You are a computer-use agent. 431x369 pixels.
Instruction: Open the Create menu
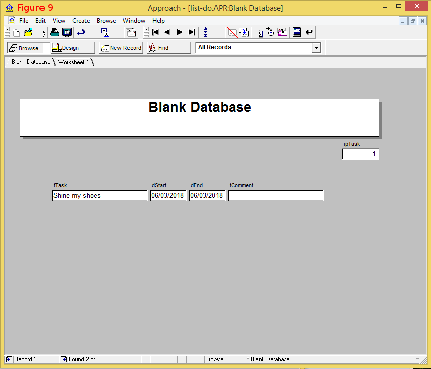(81, 21)
